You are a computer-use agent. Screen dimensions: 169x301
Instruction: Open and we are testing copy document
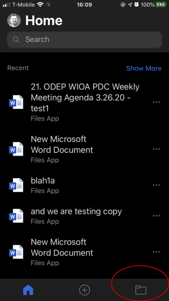[76, 212]
